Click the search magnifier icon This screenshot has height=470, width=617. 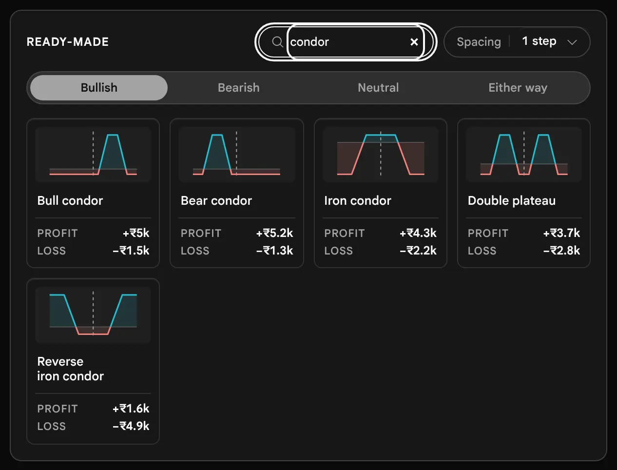click(277, 42)
